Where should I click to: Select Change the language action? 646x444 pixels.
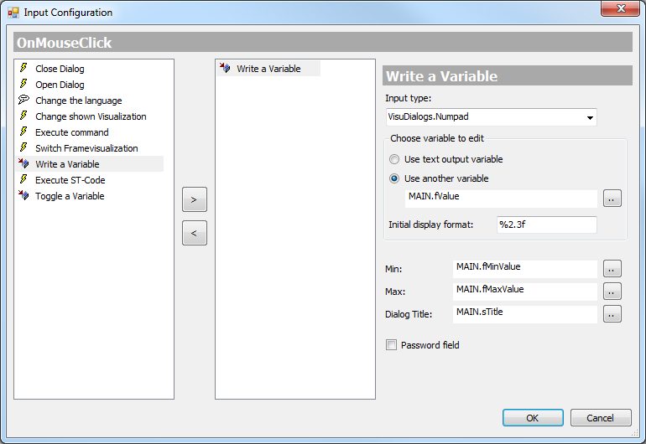[x=79, y=101]
